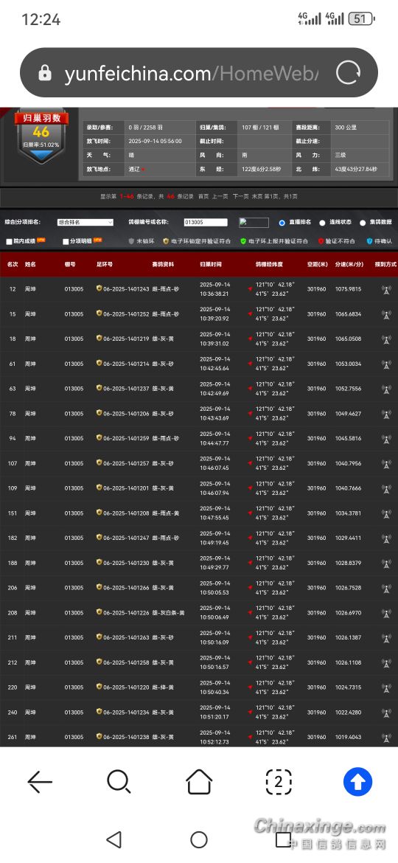Click the 归巢时间 column header
This screenshot has height=863, width=398.
coord(211,264)
